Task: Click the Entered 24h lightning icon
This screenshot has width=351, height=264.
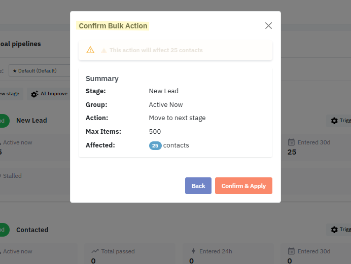Action: 193,251
